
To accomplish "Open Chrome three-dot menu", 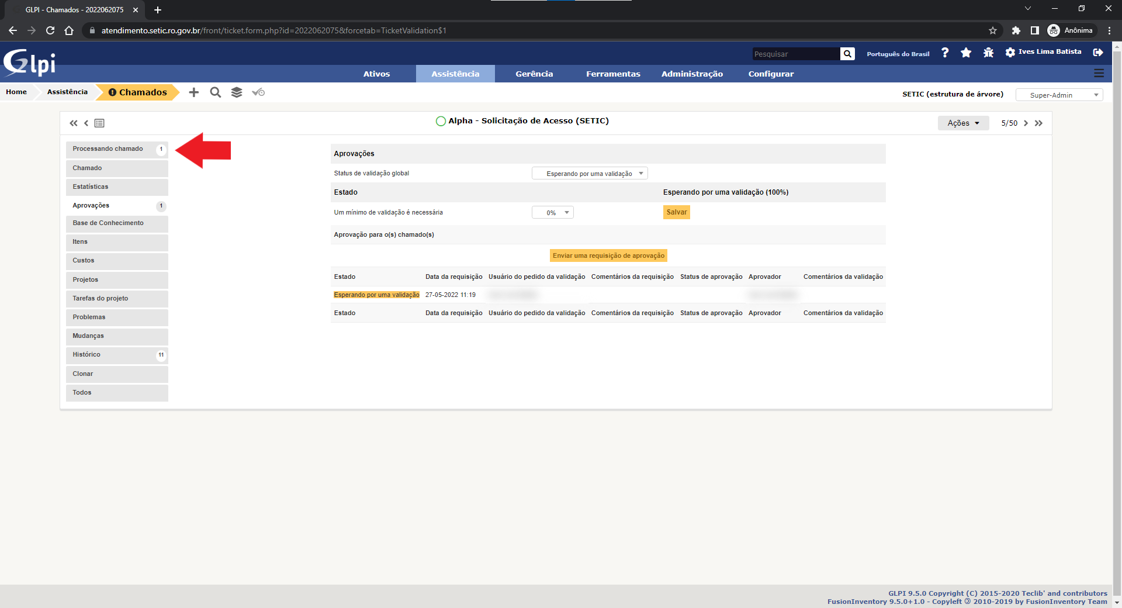I will click(x=1110, y=30).
